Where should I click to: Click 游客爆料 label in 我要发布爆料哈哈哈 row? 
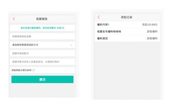[x=152, y=32]
